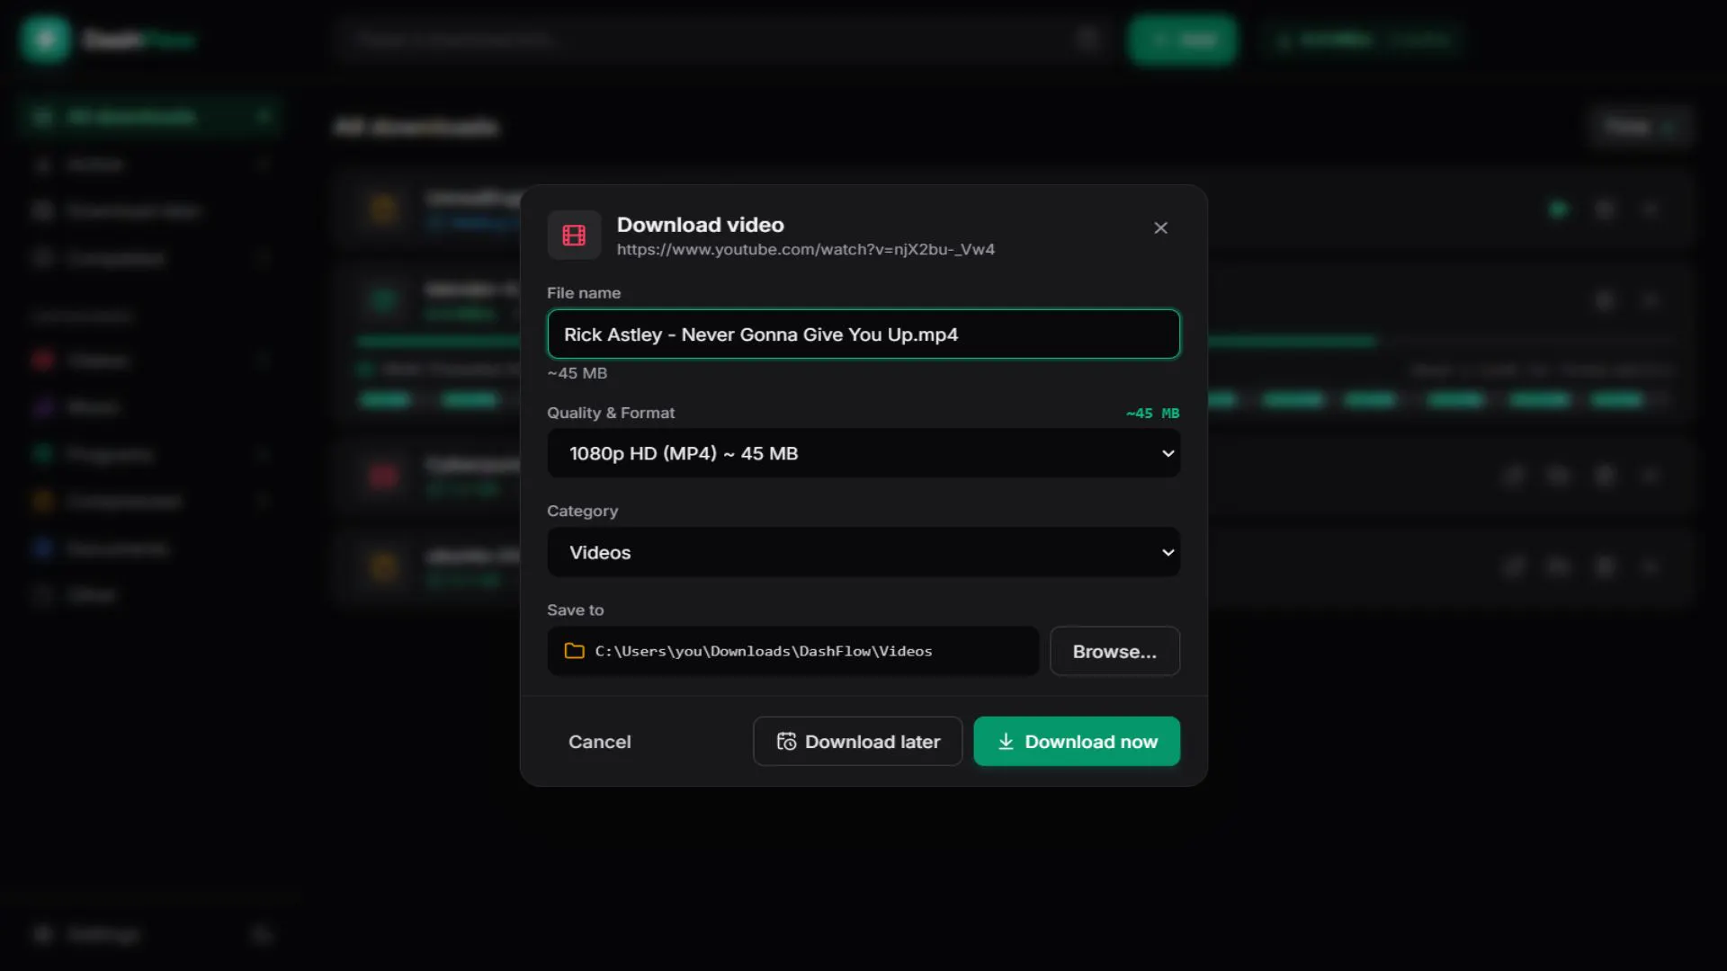
Task: Edit the File name input field
Action: click(863, 334)
